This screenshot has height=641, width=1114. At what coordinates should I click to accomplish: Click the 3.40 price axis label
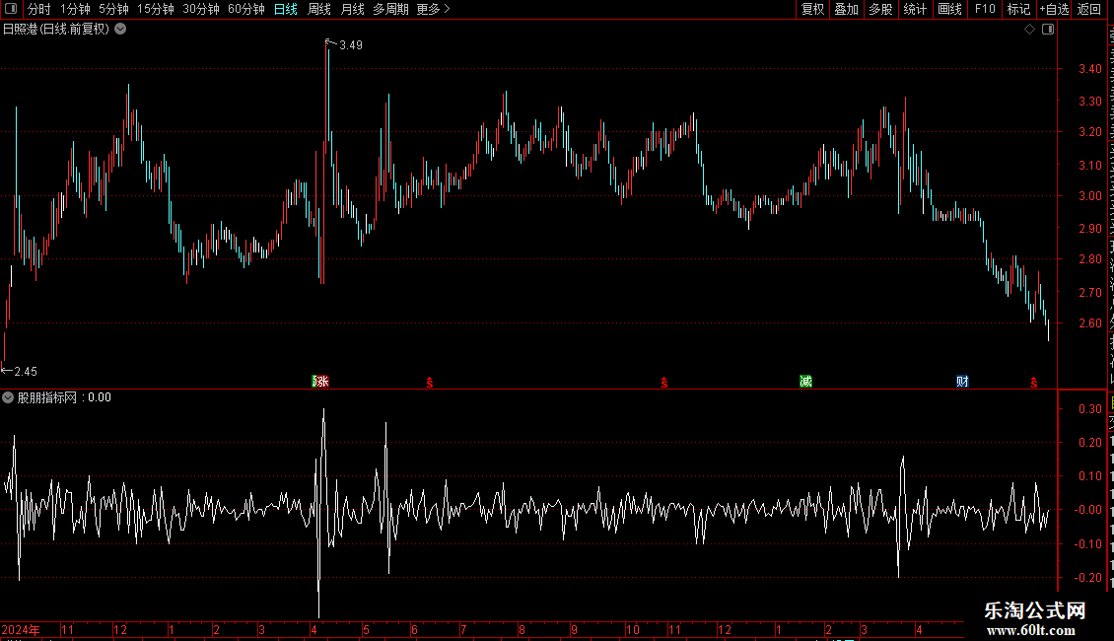click(1090, 69)
